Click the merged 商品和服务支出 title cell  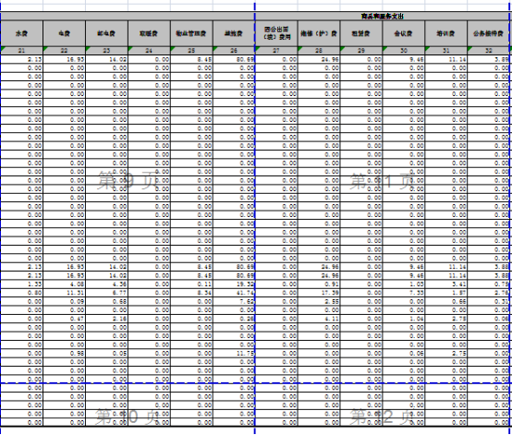383,16
